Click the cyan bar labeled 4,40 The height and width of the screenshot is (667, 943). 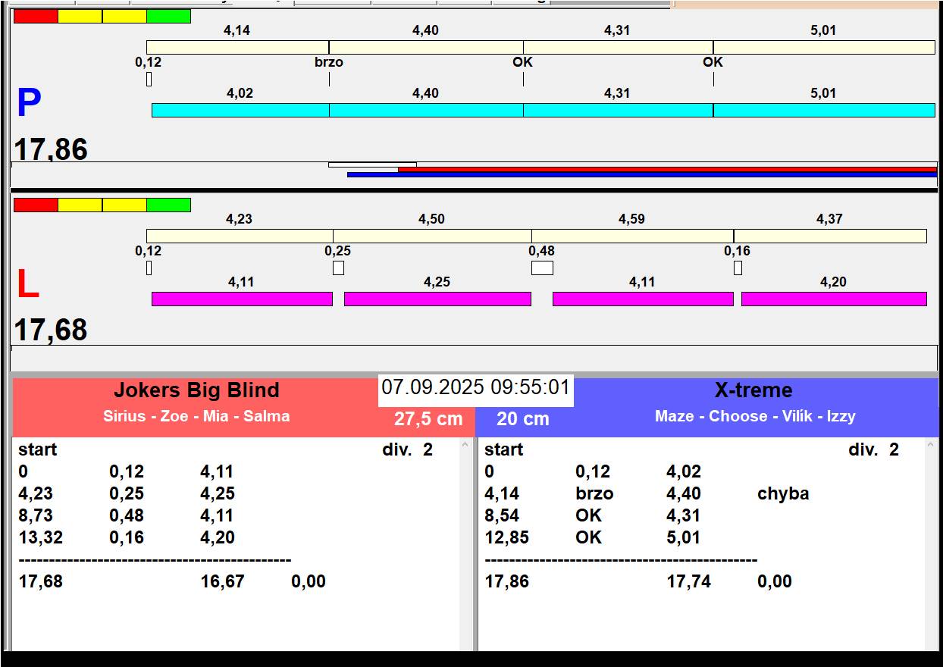pyautogui.click(x=426, y=110)
